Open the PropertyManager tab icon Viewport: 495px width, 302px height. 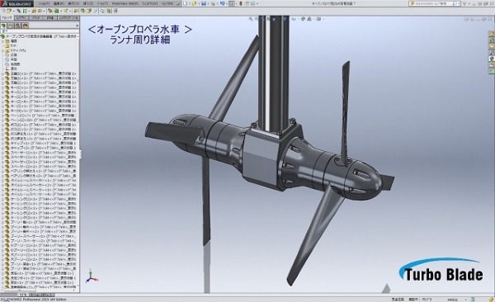click(x=11, y=26)
